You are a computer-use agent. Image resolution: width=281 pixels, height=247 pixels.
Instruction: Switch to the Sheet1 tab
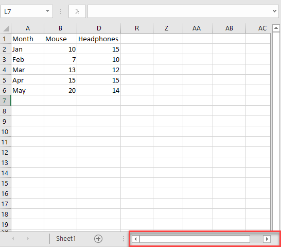(x=66, y=239)
